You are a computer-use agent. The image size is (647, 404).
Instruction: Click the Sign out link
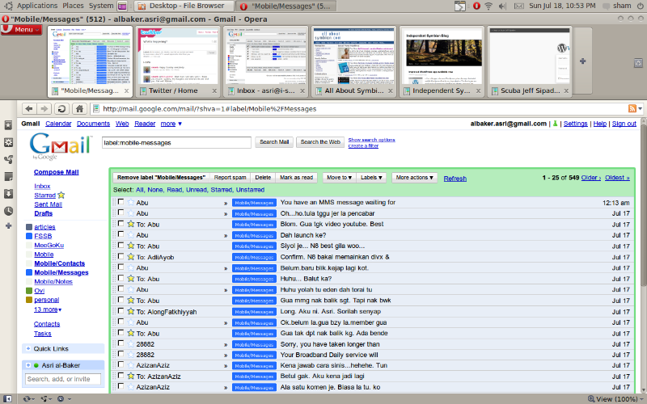pyautogui.click(x=624, y=124)
